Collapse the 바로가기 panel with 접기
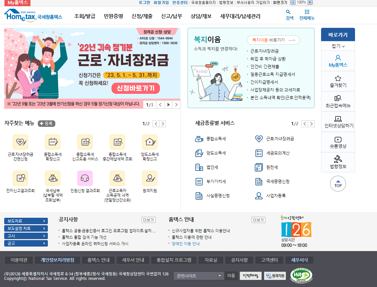Image resolution: width=377 pixels, height=287 pixels. (x=338, y=46)
